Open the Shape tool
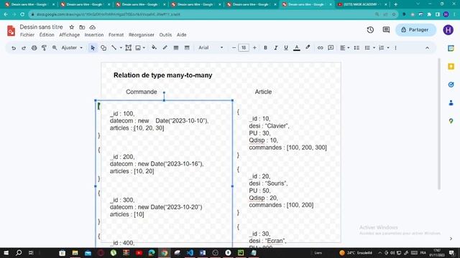This screenshot has height=258, width=460. pyautogui.click(x=103, y=48)
